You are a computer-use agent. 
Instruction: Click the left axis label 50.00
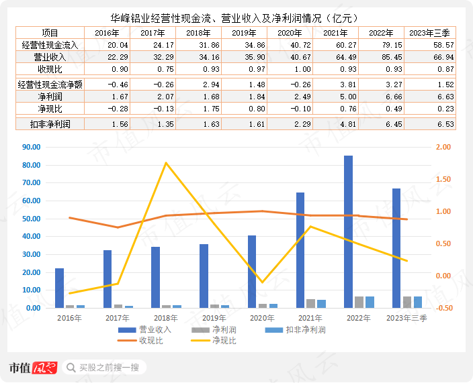(x=32, y=219)
